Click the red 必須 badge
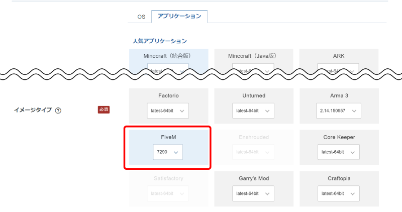The width and height of the screenshot is (402, 212). pyautogui.click(x=104, y=110)
